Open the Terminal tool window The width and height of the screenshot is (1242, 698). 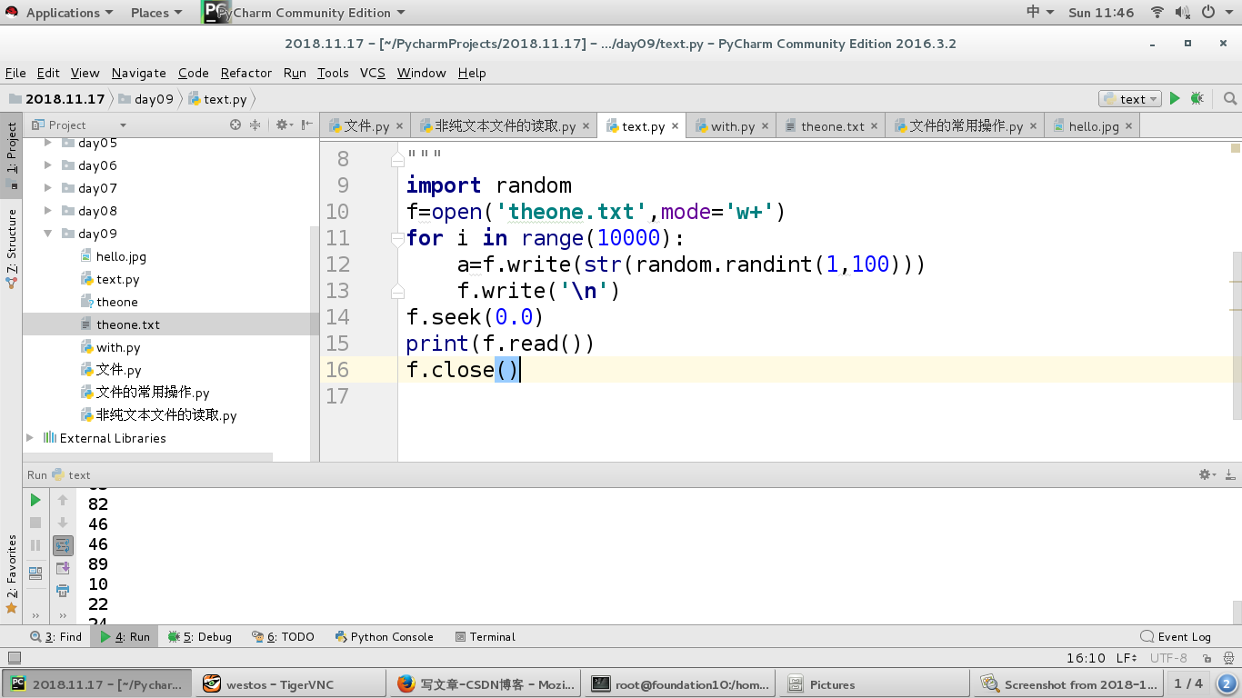pyautogui.click(x=486, y=637)
